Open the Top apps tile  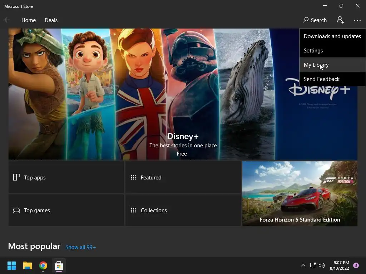[66, 177]
